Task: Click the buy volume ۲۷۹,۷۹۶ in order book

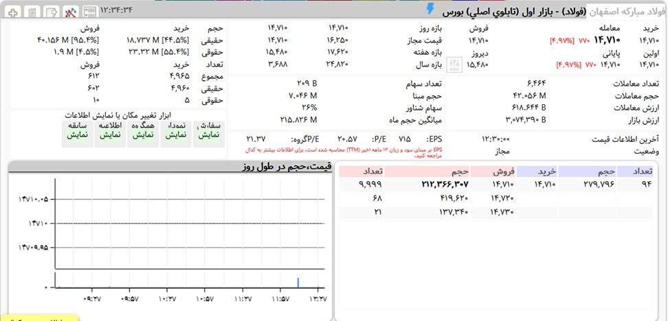Action: pos(599,185)
